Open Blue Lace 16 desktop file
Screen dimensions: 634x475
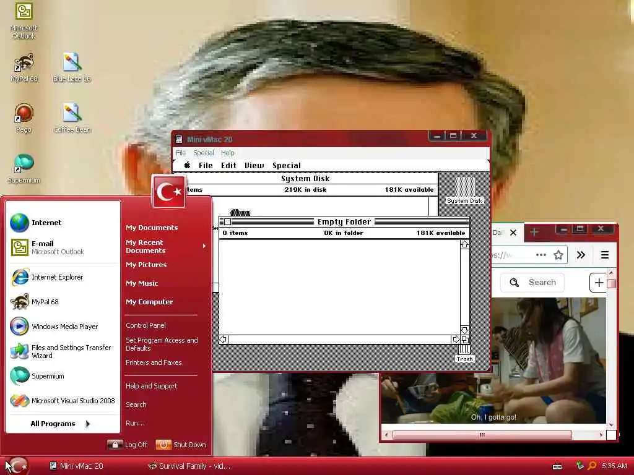pyautogui.click(x=72, y=67)
